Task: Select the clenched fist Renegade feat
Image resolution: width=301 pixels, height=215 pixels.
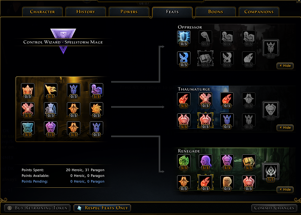Action: coord(227,182)
